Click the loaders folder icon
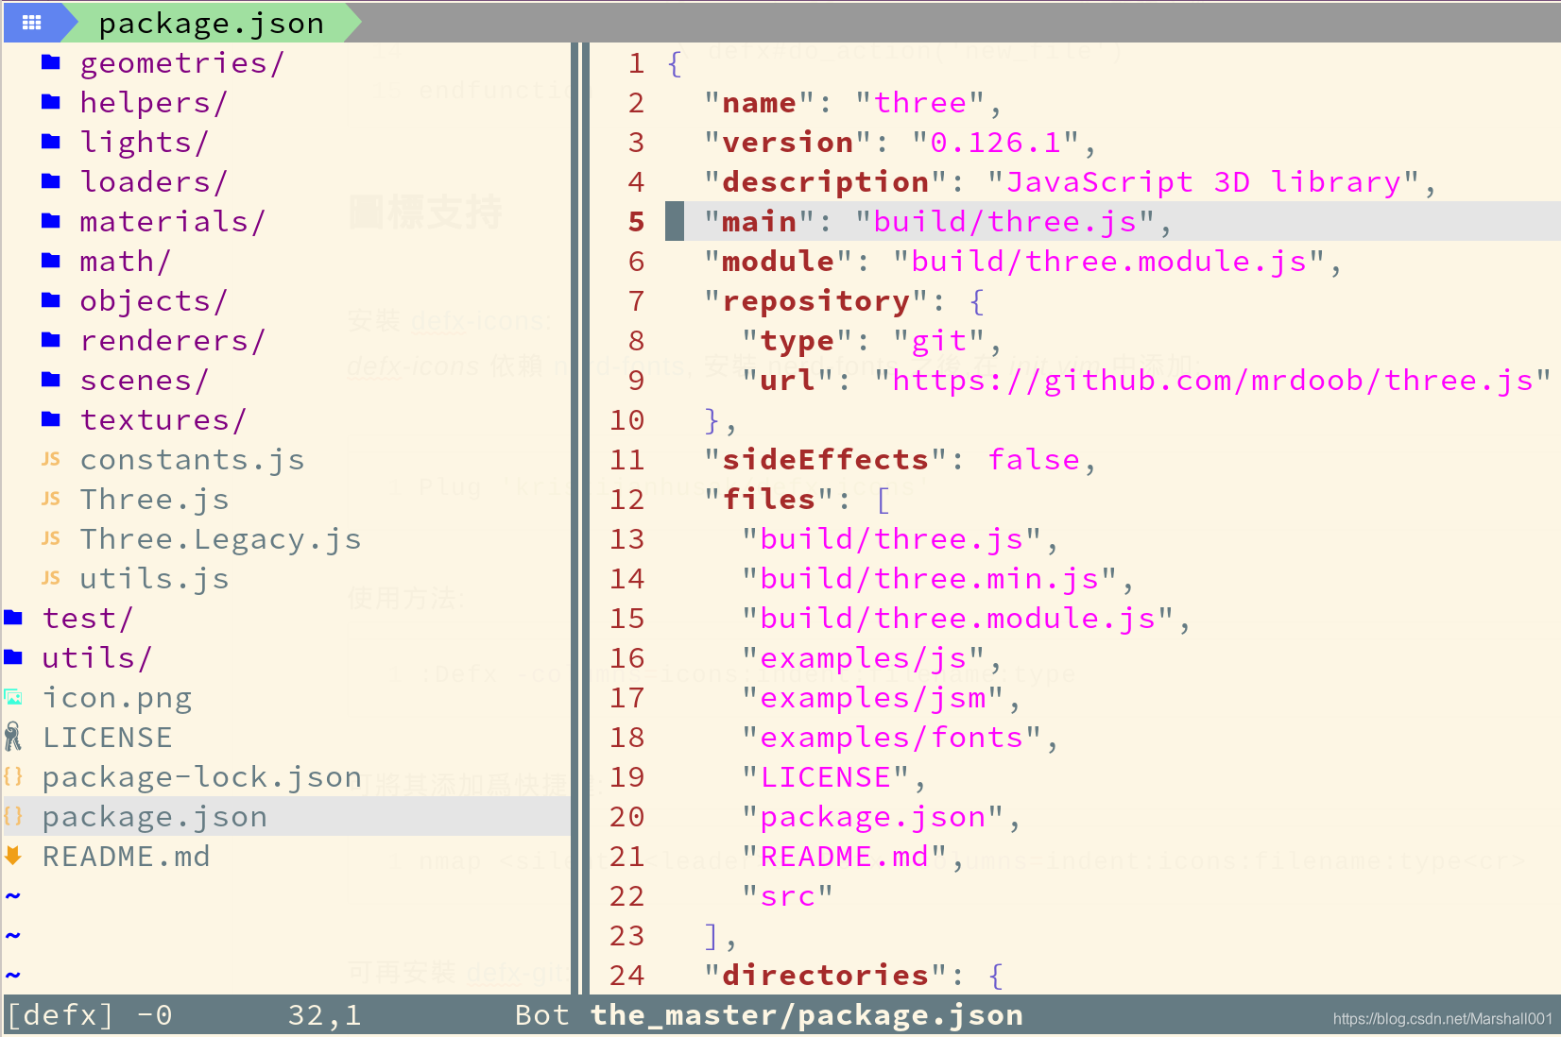The height and width of the screenshot is (1037, 1561). [x=51, y=182]
